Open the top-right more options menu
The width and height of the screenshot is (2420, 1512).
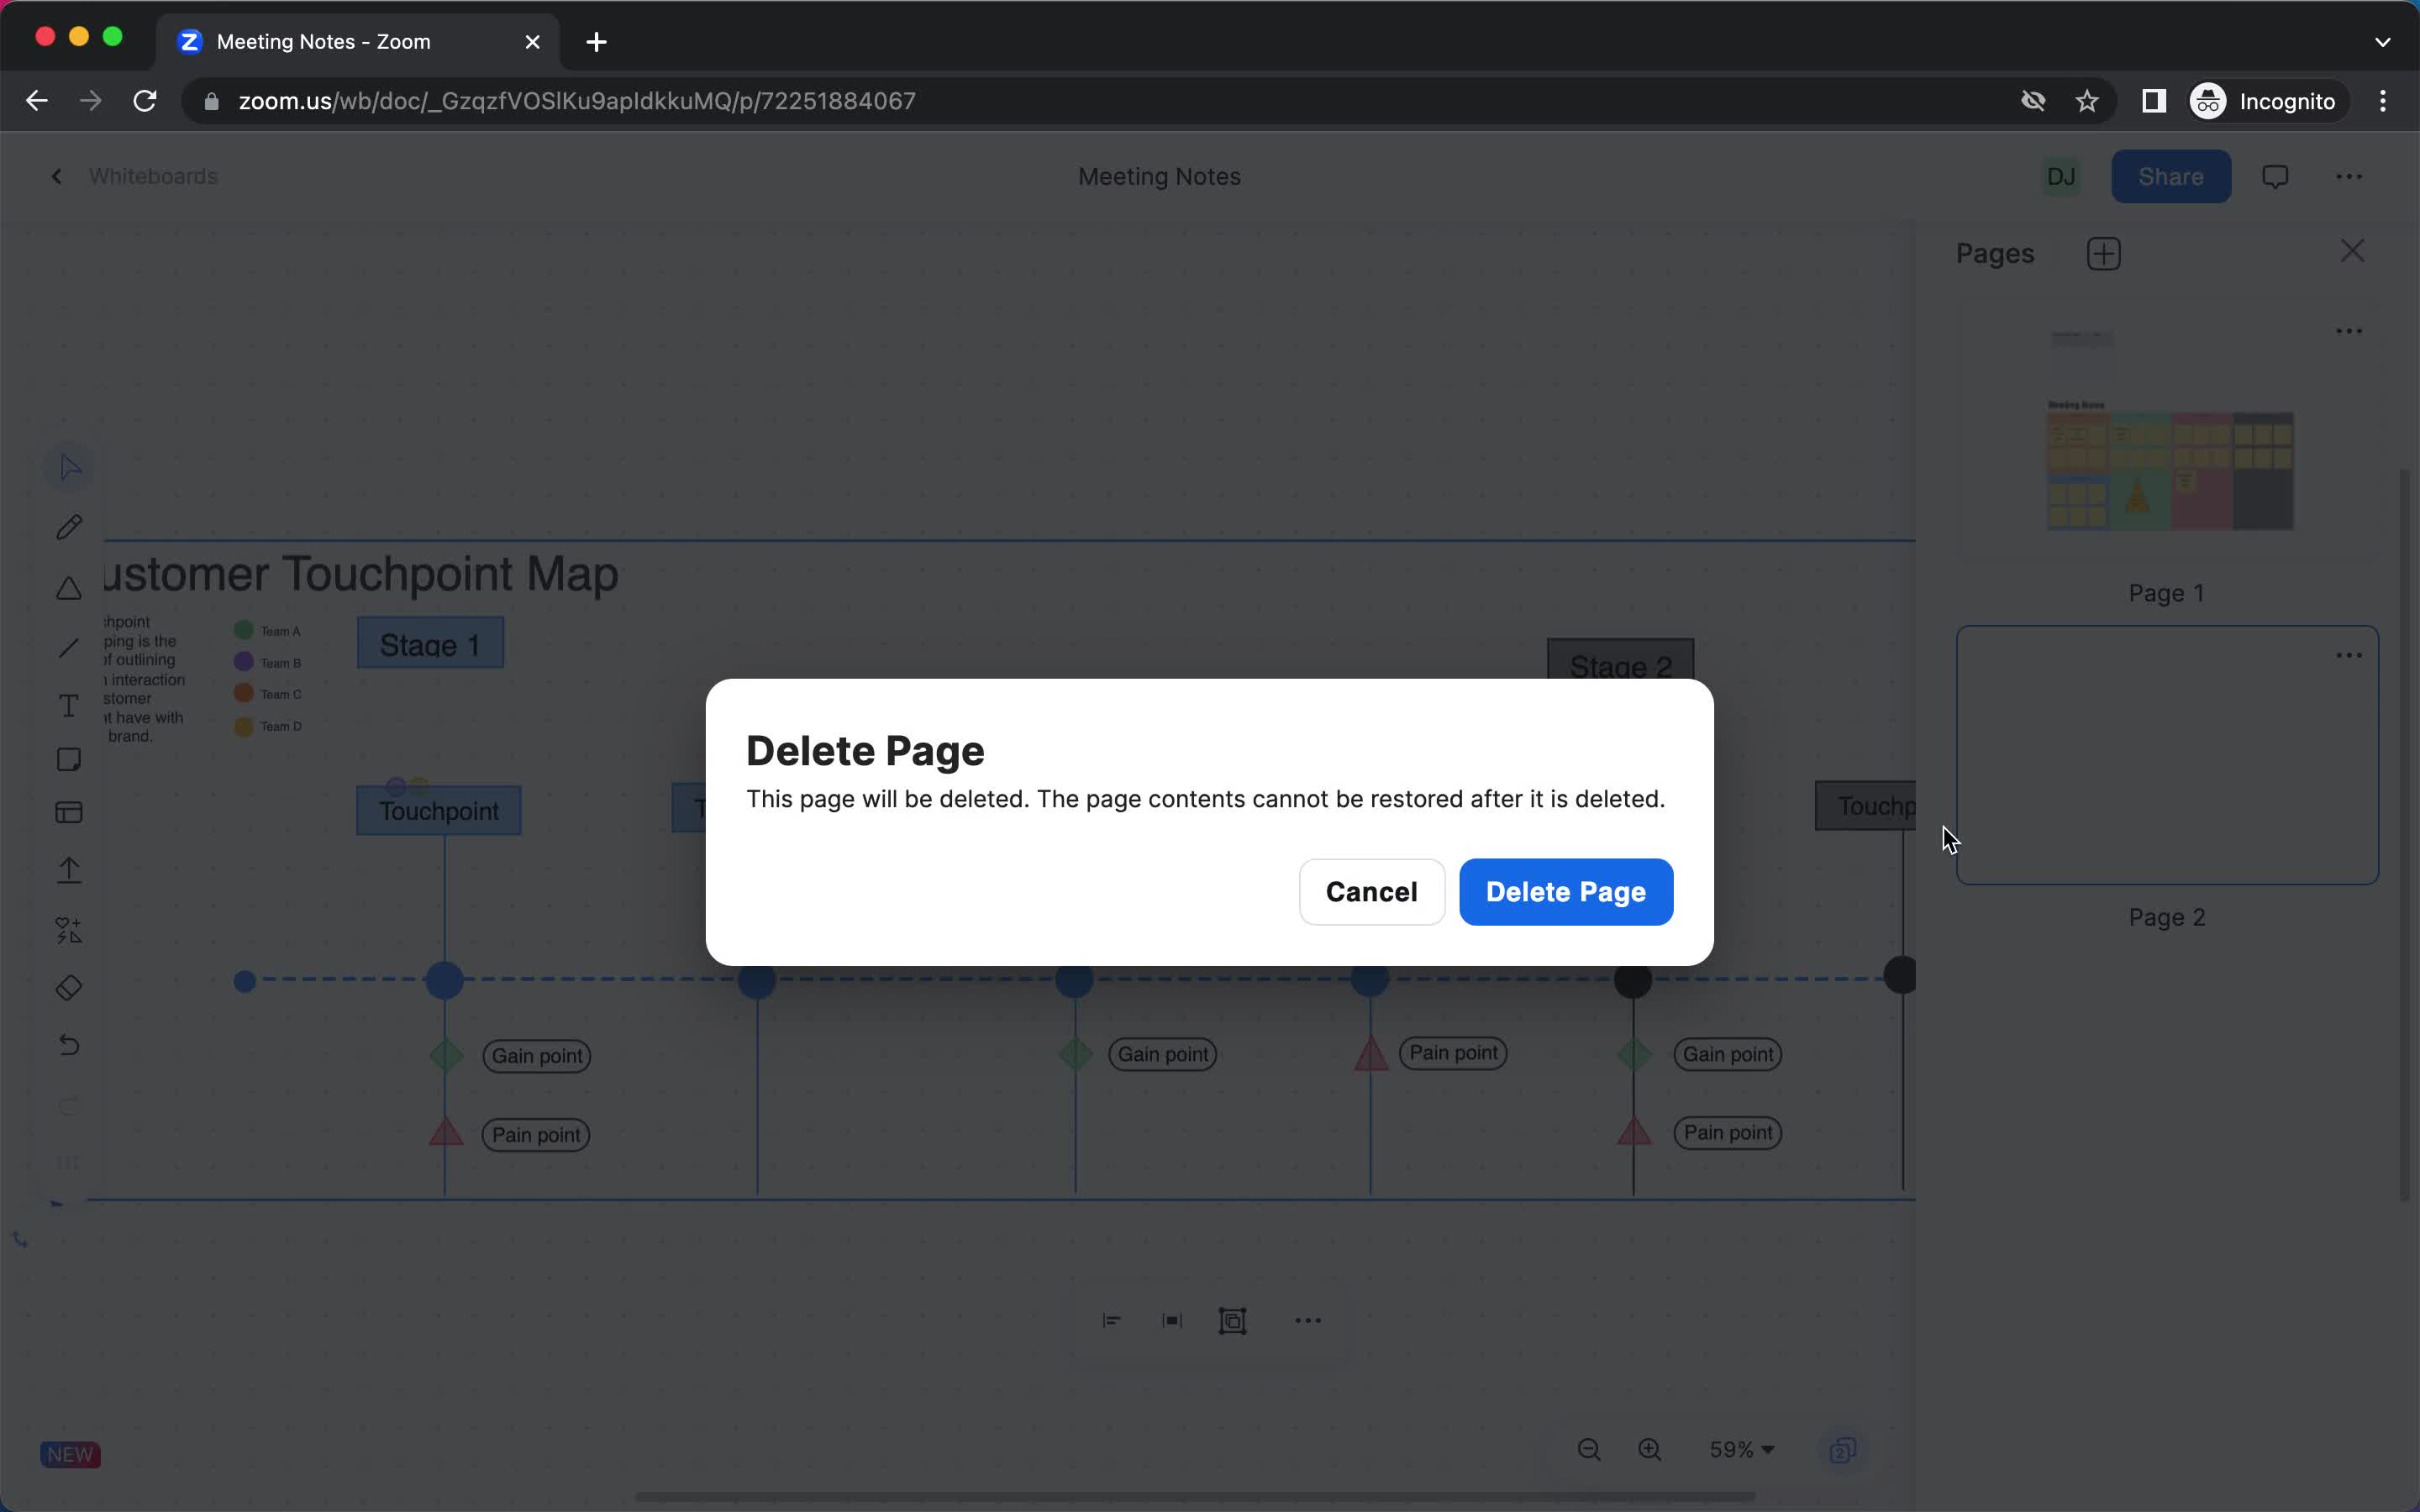tap(2348, 177)
